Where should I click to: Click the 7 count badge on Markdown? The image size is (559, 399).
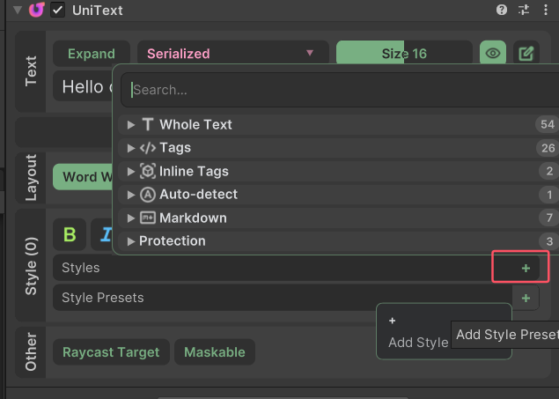click(x=549, y=218)
